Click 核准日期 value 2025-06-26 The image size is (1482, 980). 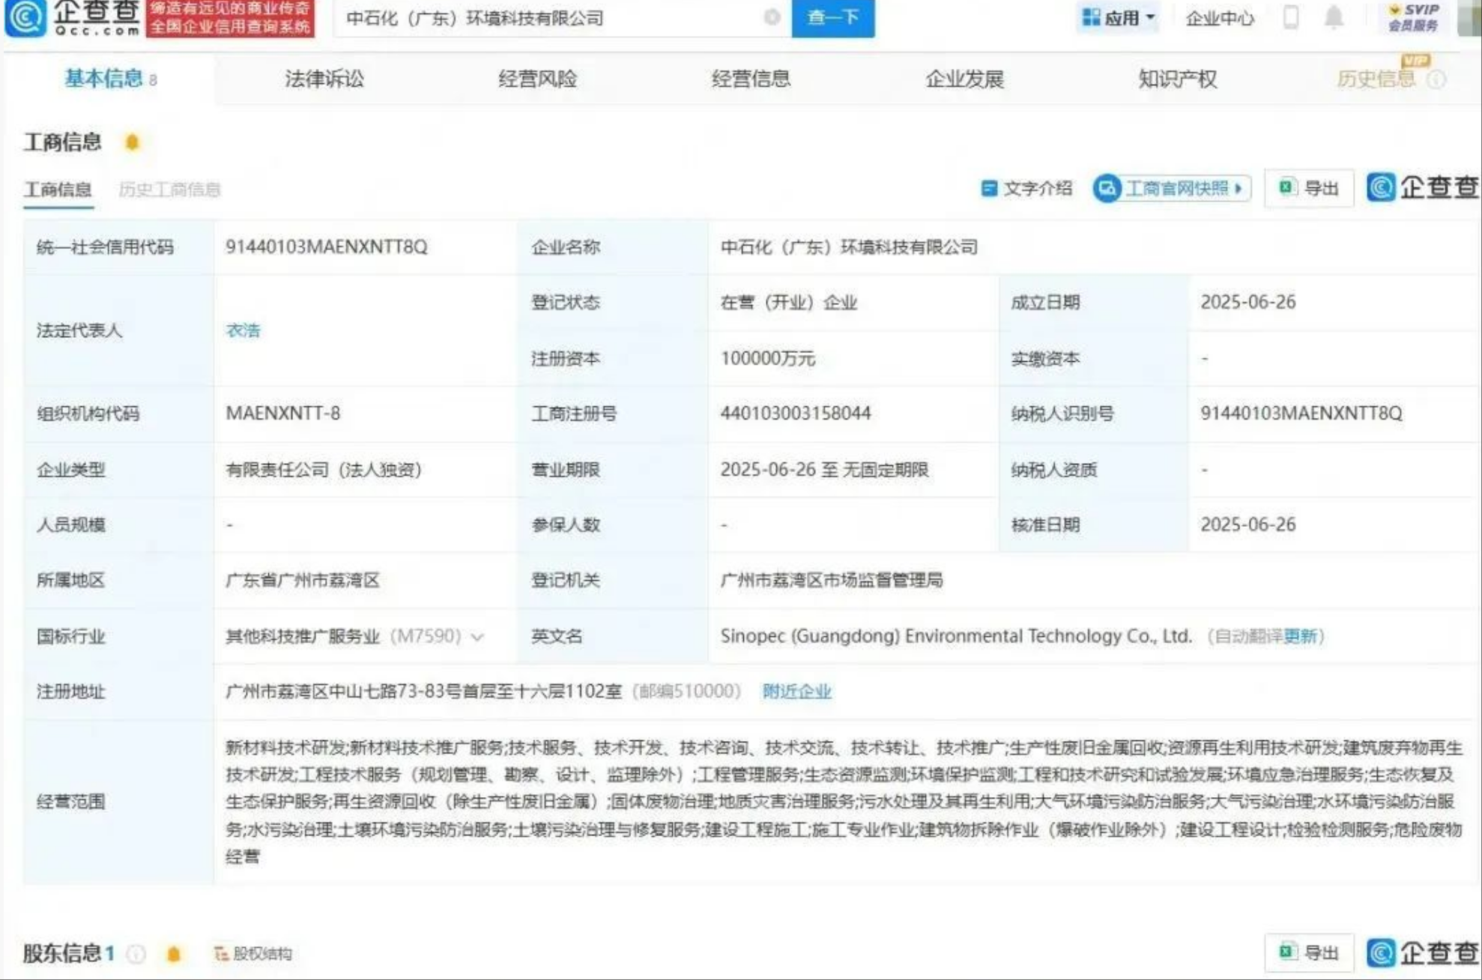(x=1247, y=524)
